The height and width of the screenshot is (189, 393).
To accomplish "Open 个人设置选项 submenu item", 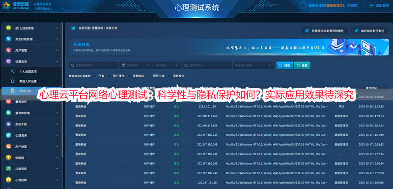I will [x=28, y=71].
